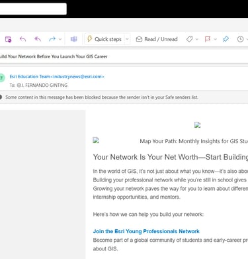Click the search box at the top
Viewport: 248px width, 259px height.
tap(33, 9)
